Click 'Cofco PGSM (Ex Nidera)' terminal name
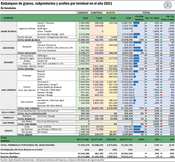The width and height of the screenshot is (175, 162). coord(49,87)
